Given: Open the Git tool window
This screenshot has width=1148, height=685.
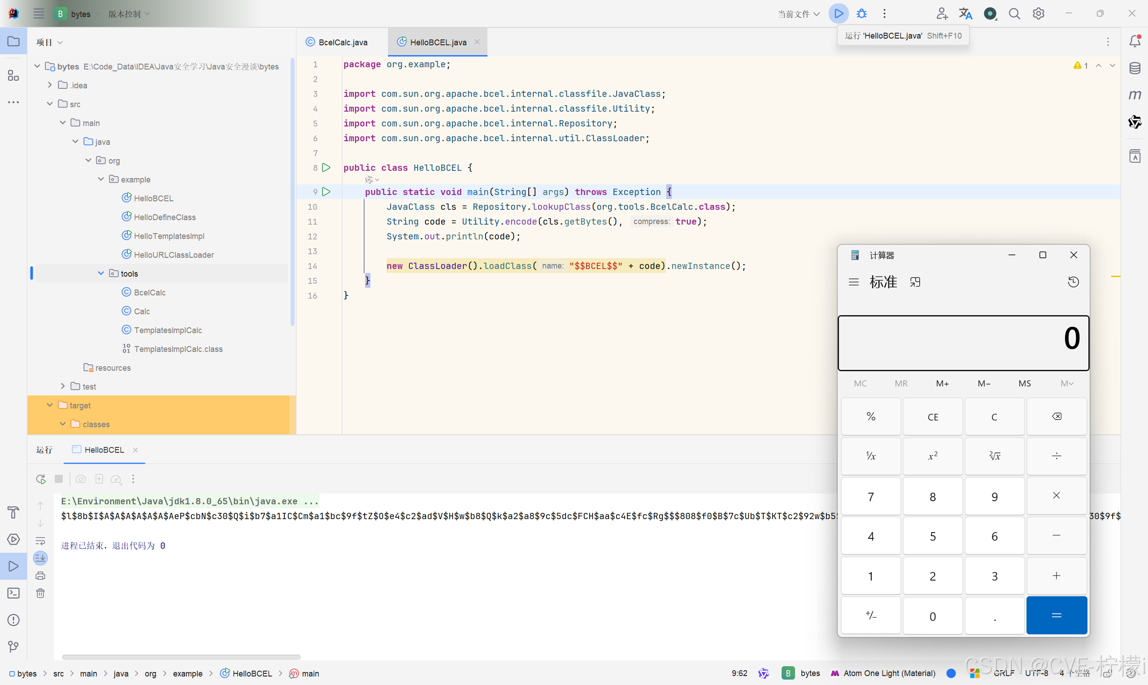Looking at the screenshot, I should (13, 646).
